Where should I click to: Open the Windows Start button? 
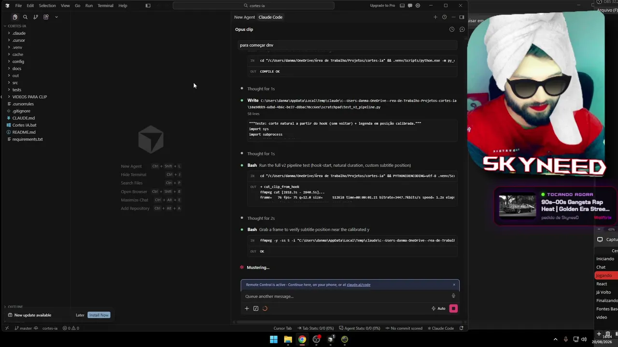274,339
